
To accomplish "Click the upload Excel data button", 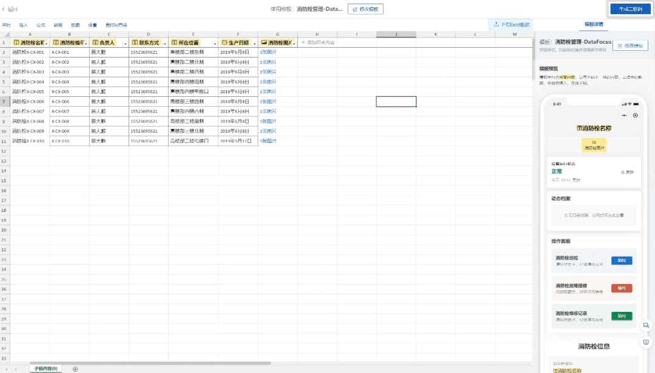I will (512, 25).
